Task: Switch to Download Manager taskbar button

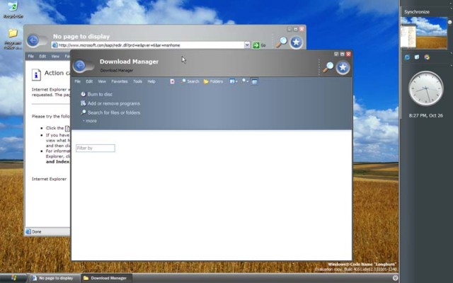Action: pyautogui.click(x=106, y=278)
